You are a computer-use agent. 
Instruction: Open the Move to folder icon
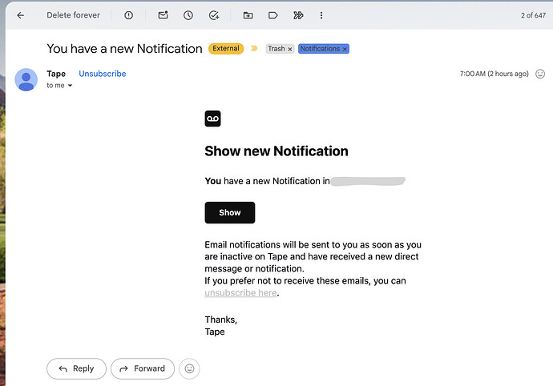tap(248, 15)
